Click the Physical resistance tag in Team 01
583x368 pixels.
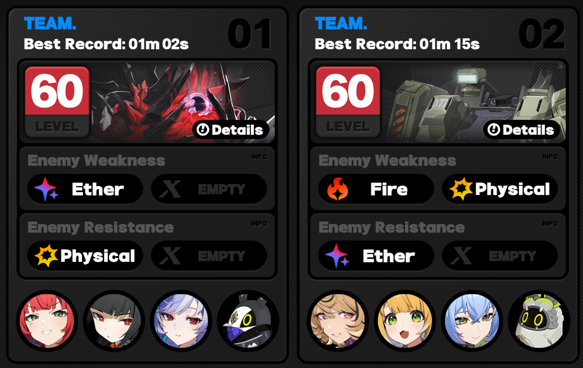coord(85,256)
